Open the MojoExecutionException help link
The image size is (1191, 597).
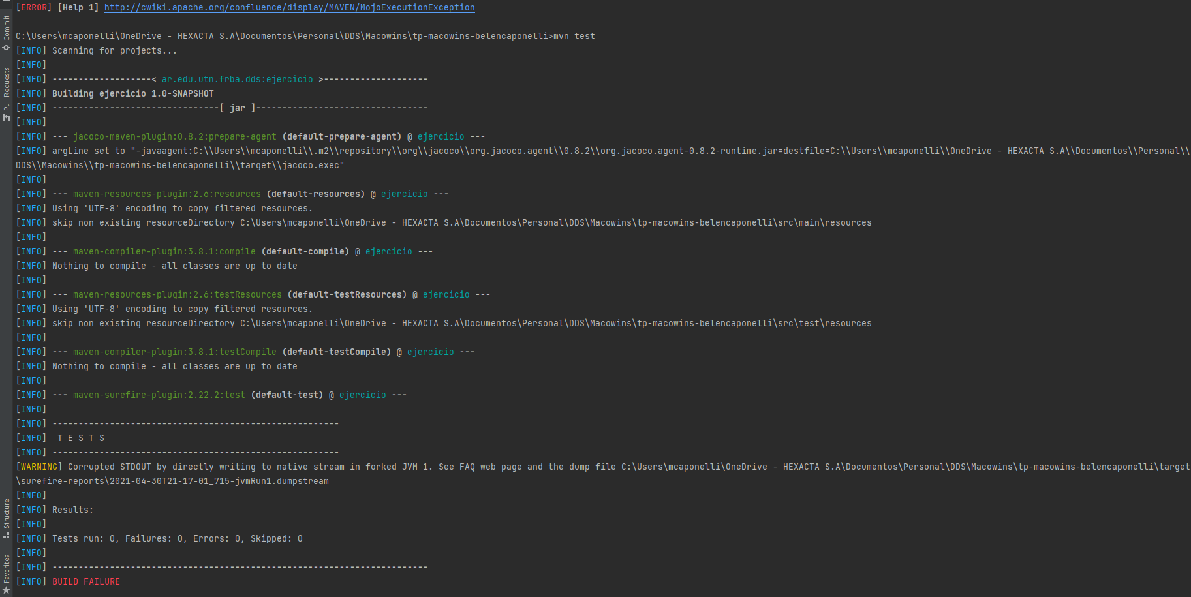pos(289,8)
